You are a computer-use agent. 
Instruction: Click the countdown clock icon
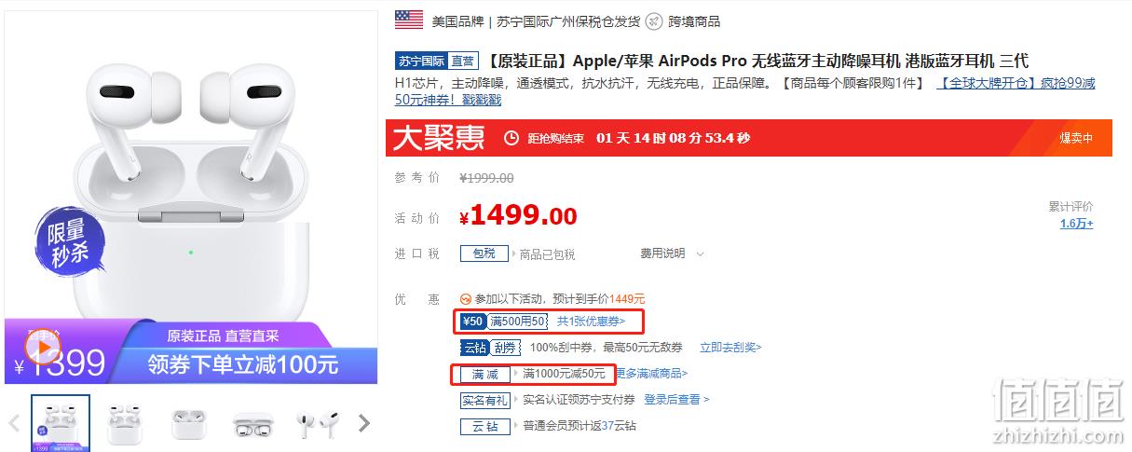[511, 138]
